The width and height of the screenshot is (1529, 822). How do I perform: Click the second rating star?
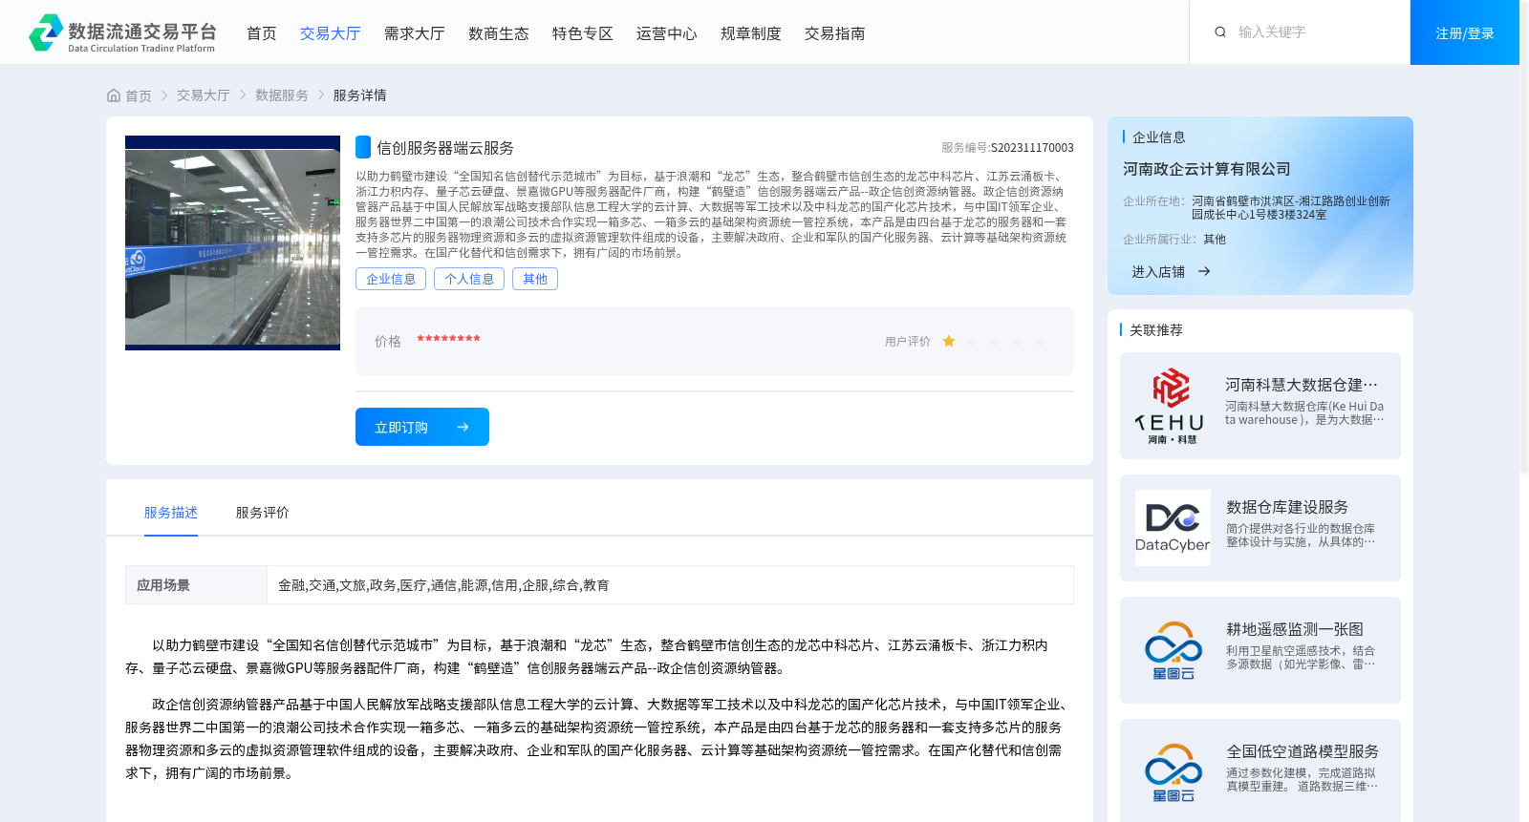tap(972, 342)
